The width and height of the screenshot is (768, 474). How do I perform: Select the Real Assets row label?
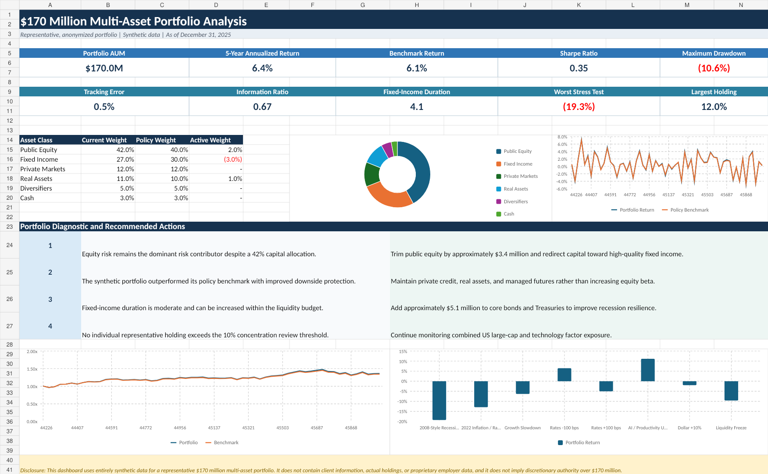click(50, 178)
